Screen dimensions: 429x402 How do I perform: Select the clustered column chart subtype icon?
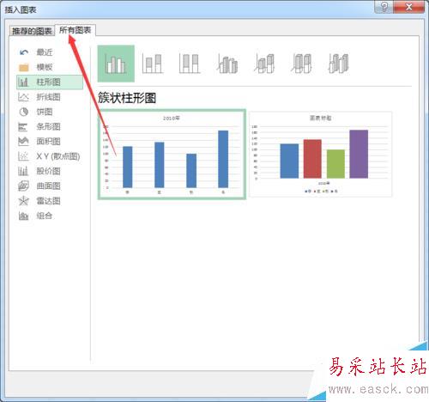click(116, 64)
